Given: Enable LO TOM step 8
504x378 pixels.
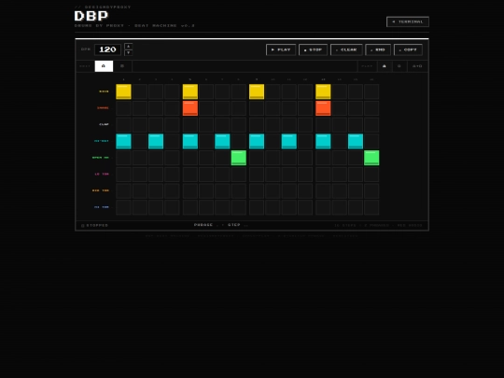Looking at the screenshot, I should pos(239,175).
